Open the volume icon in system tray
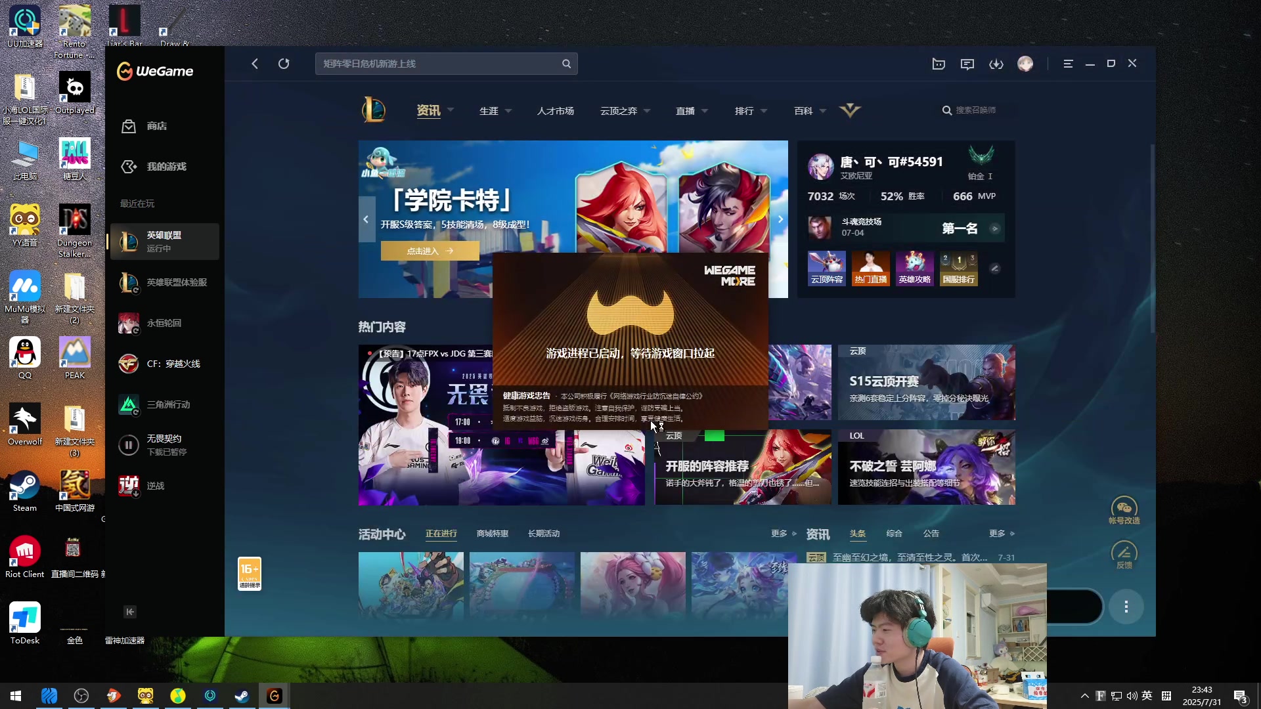The width and height of the screenshot is (1261, 709). tap(1132, 696)
